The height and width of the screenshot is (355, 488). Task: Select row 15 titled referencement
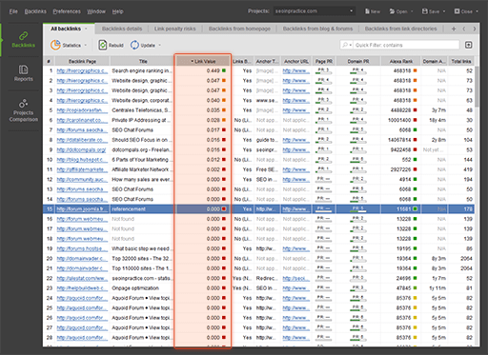(258, 209)
